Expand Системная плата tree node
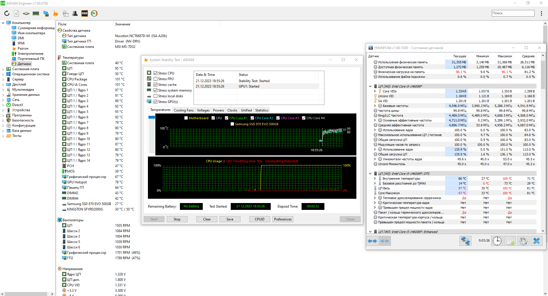Viewport: 548px width, 296px height. pos(3,69)
